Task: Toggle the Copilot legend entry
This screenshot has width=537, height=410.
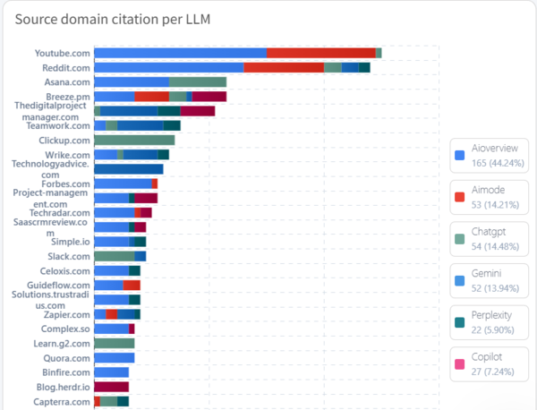Action: 489,364
